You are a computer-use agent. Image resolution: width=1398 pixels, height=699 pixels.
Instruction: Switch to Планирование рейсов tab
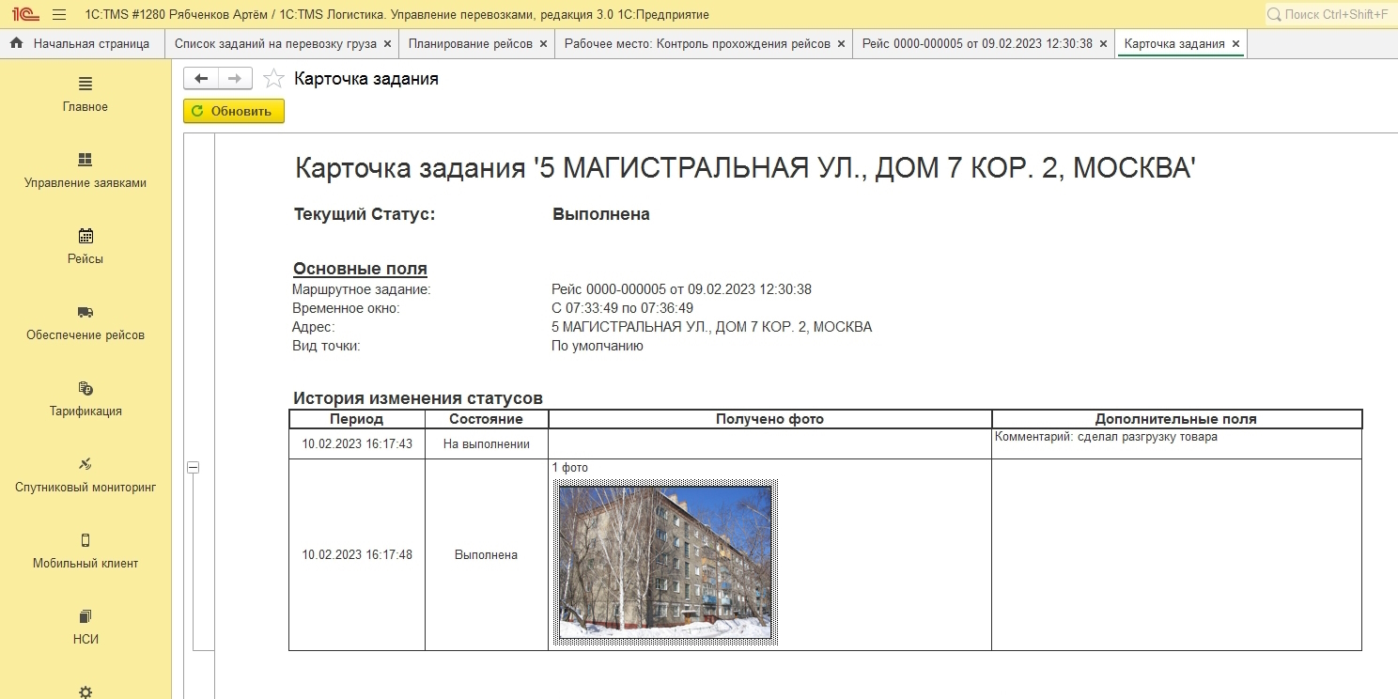coord(470,44)
